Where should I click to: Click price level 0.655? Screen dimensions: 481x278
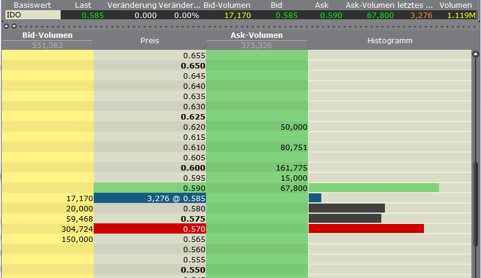tap(194, 55)
